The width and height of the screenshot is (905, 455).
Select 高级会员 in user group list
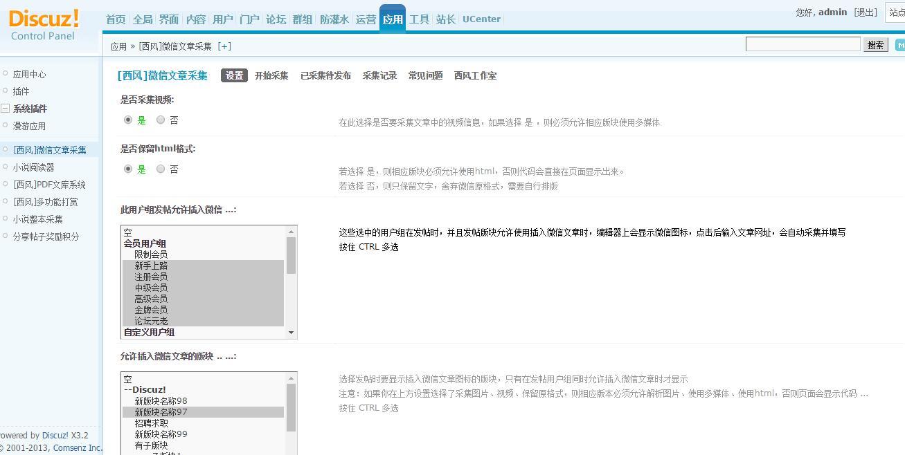pyautogui.click(x=203, y=299)
